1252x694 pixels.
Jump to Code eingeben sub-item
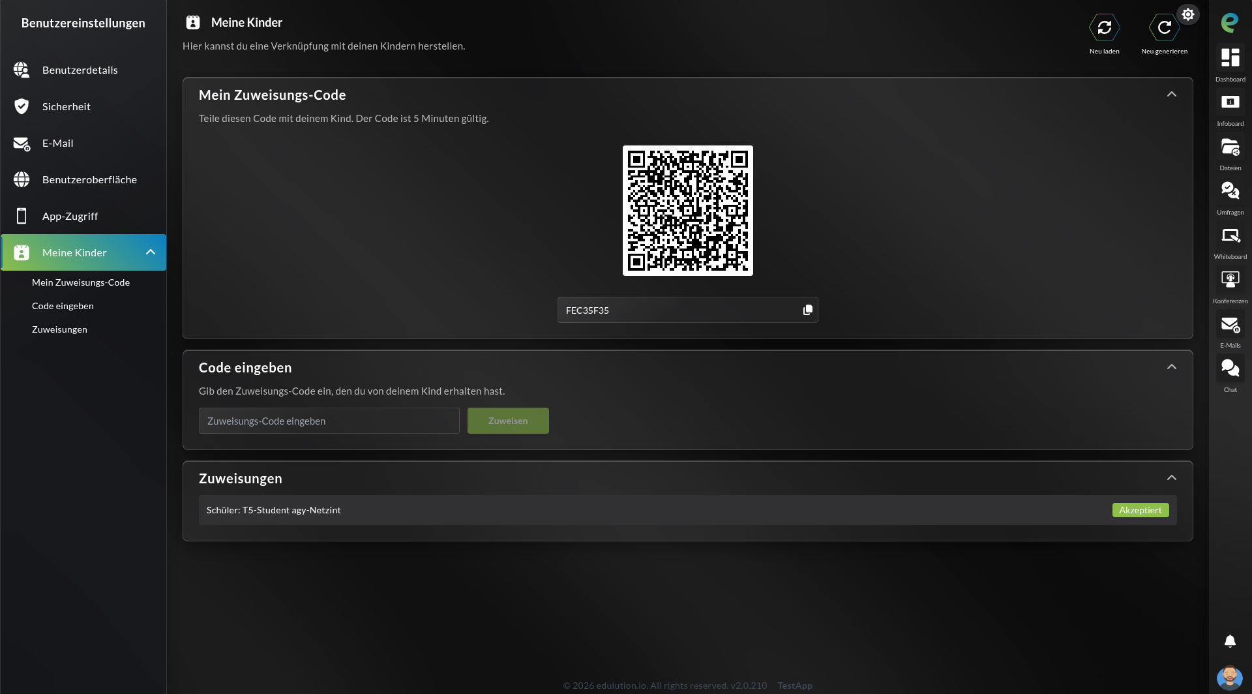(63, 306)
